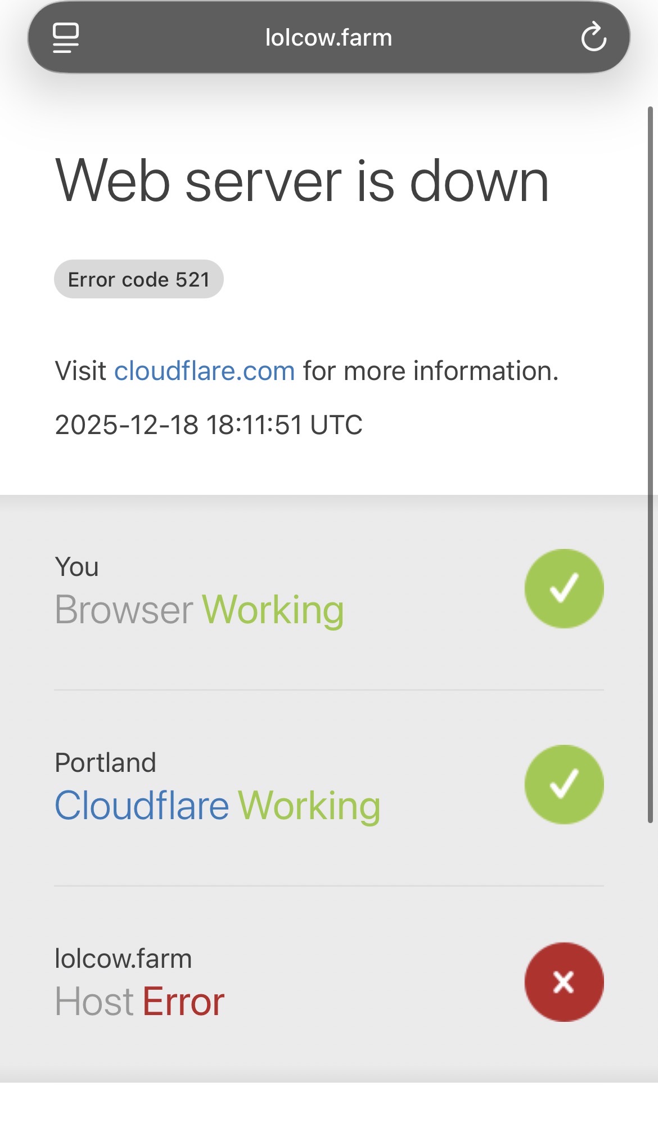Click the green Cloudflare Working checkmark icon
This screenshot has height=1135, width=658.
pos(564,784)
